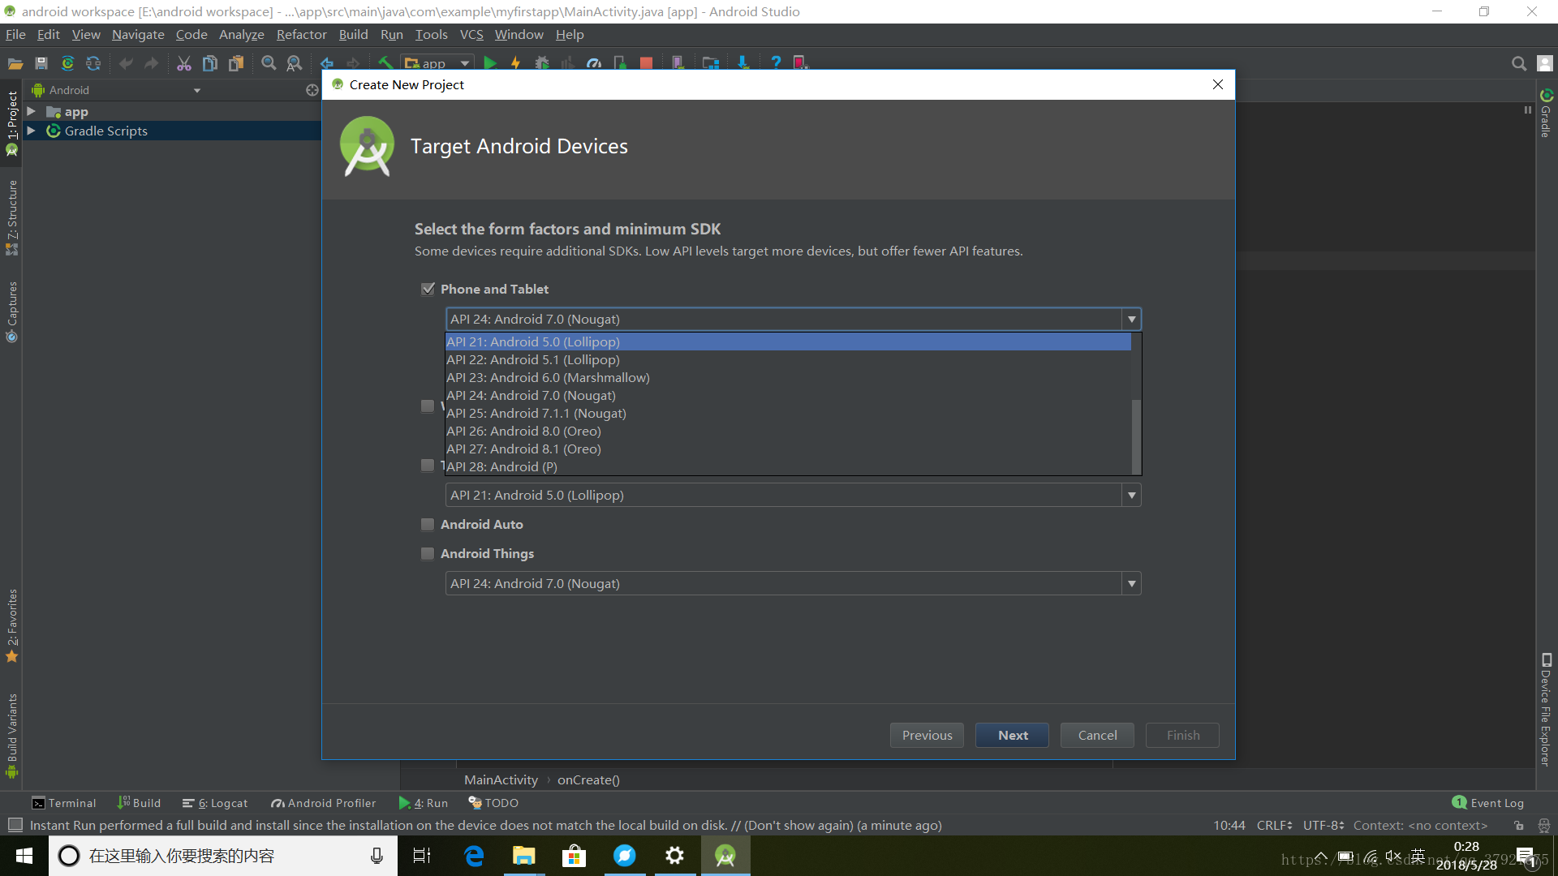Click the green Run app icon
Screen dimensions: 1558x876
[x=490, y=63]
